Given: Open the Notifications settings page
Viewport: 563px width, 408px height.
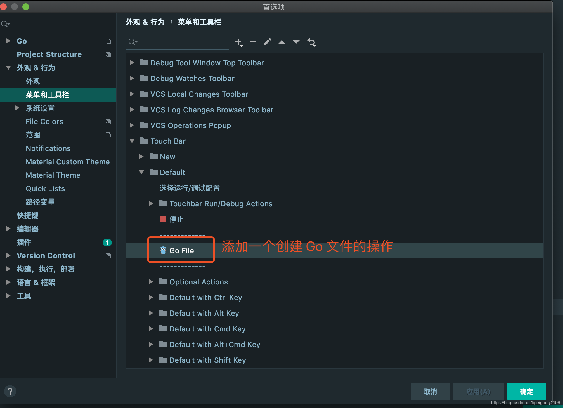Looking at the screenshot, I should [x=48, y=148].
